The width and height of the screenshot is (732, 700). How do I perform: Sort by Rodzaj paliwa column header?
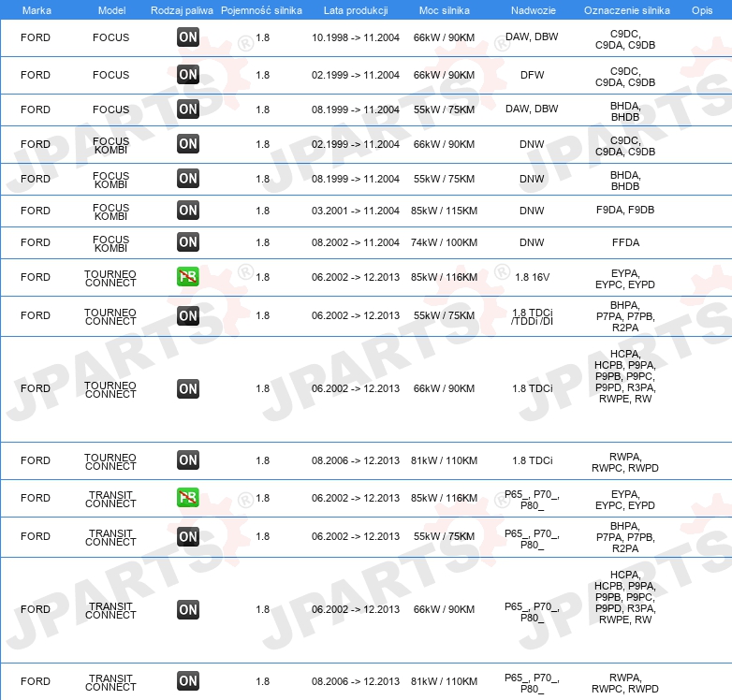coord(182,10)
